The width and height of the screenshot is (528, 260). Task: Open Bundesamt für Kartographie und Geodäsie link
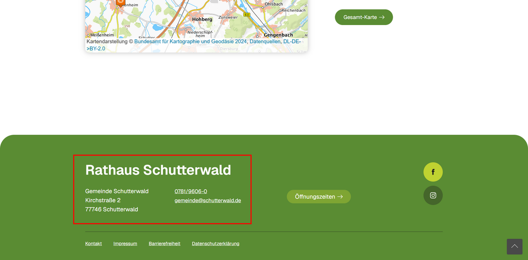click(x=190, y=42)
